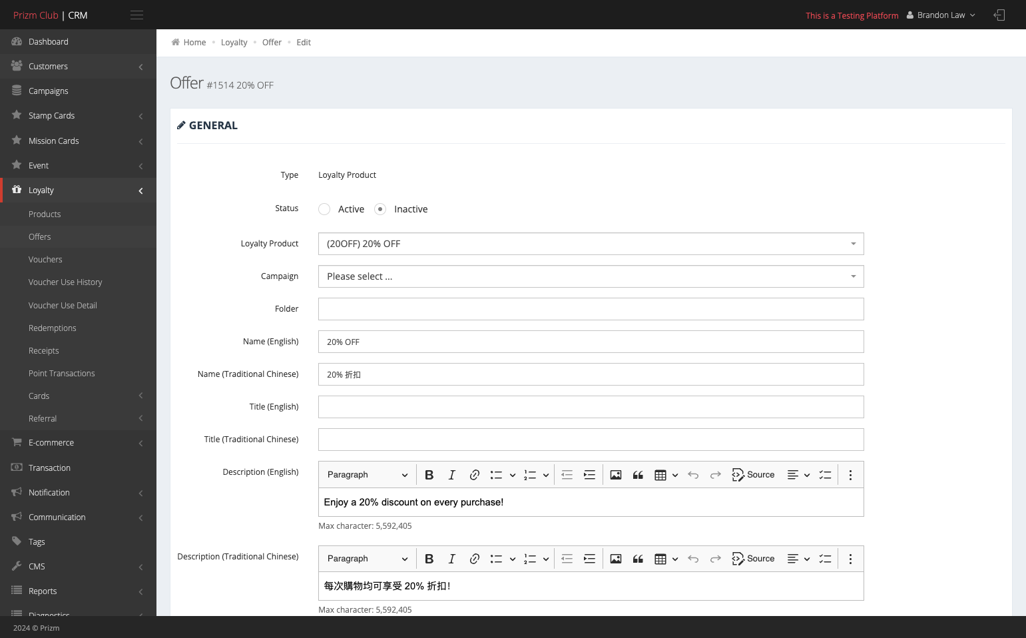
Task: Insert table in English description editor
Action: pos(660,475)
